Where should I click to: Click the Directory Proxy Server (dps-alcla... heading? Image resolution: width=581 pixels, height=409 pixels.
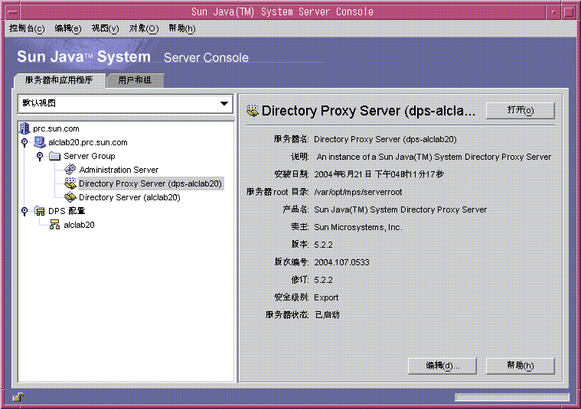(368, 111)
